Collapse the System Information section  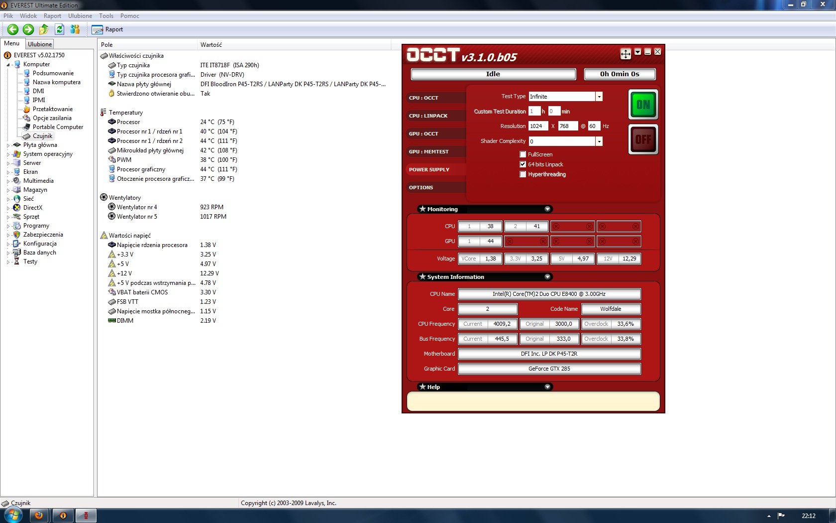(x=547, y=277)
